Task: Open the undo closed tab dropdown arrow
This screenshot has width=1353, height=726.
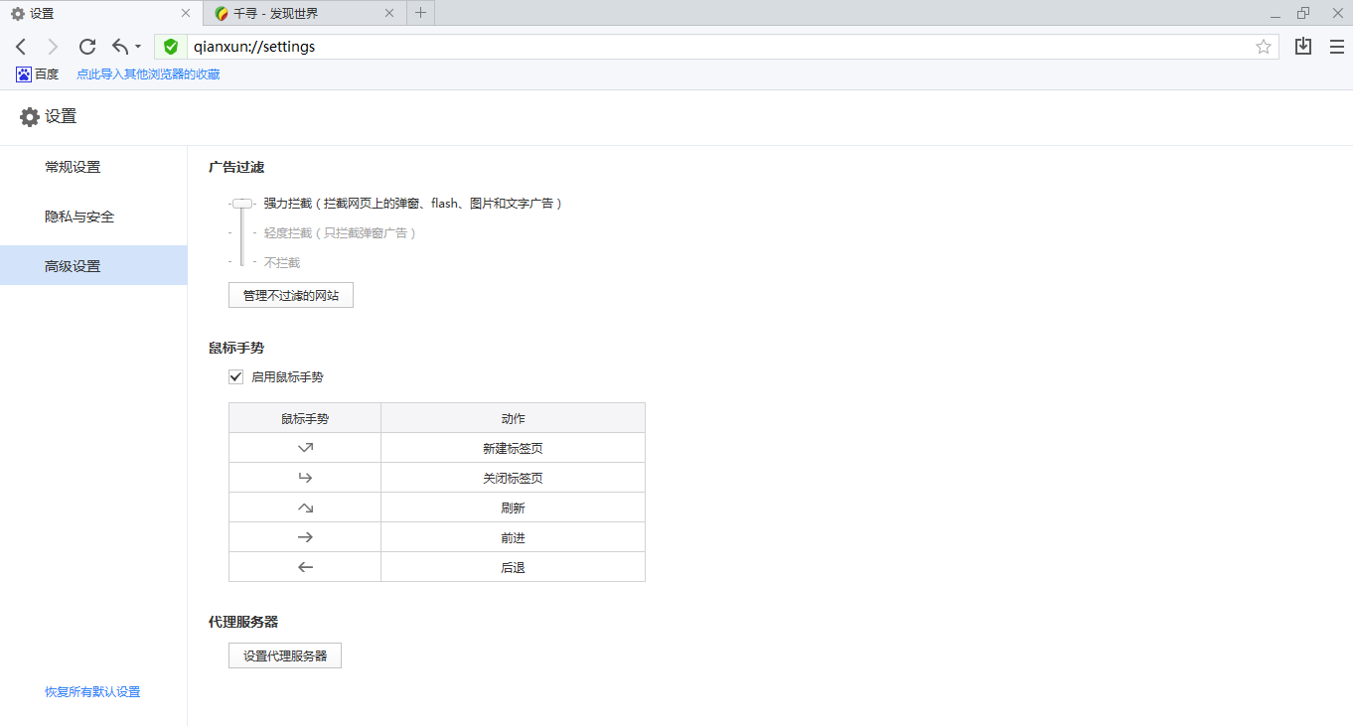Action: pos(138,47)
